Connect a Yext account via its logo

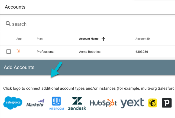(132, 103)
